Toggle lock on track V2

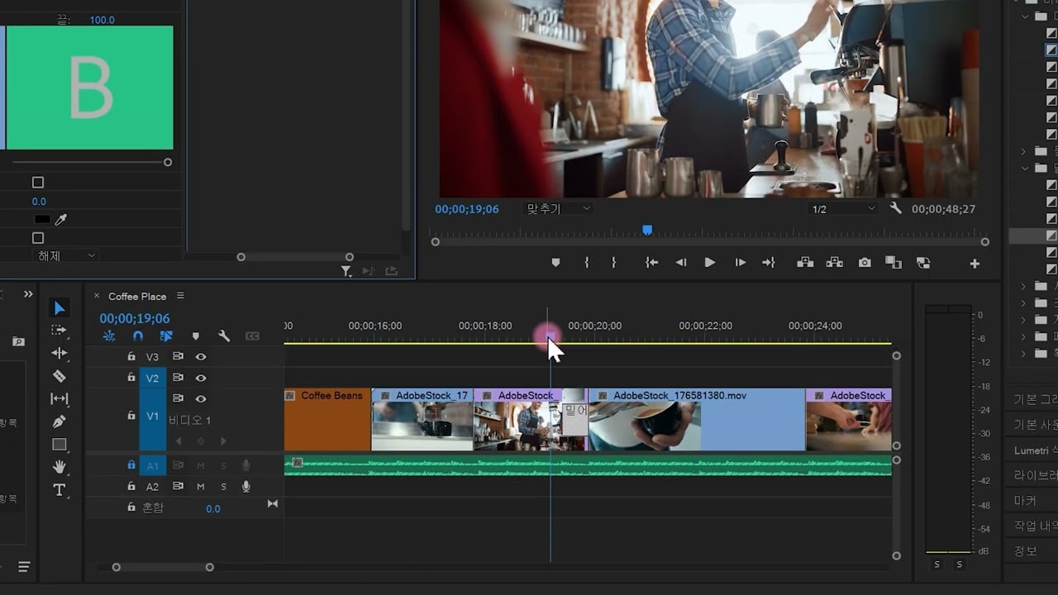pos(131,378)
